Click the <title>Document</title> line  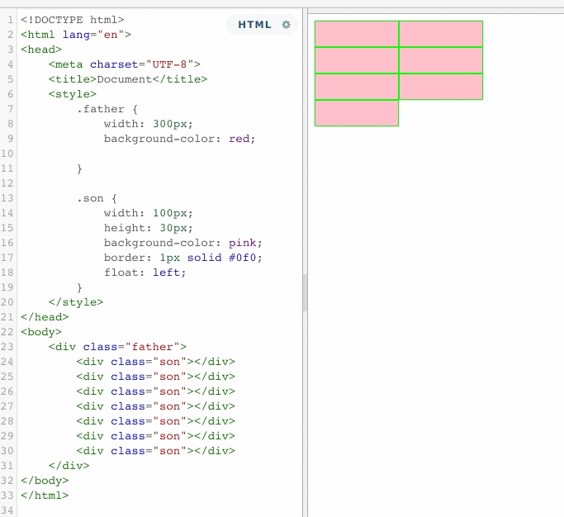click(127, 79)
